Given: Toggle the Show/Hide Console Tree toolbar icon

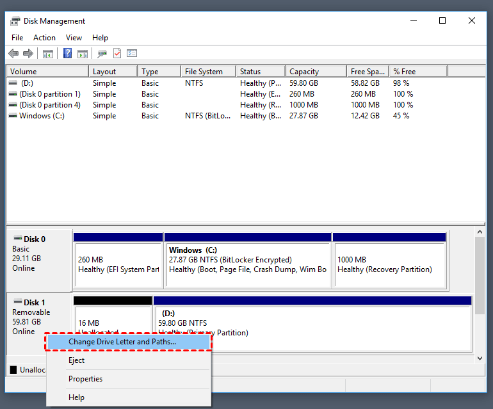Looking at the screenshot, I should point(47,54).
